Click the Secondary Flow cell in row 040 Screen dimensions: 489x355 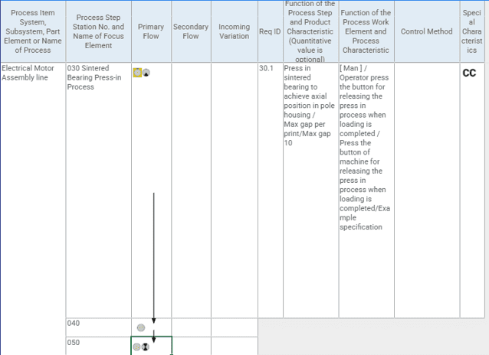[191, 327]
